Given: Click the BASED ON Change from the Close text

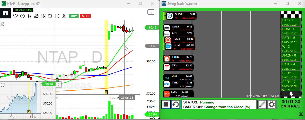Looking at the screenshot, I should tap(217, 107).
